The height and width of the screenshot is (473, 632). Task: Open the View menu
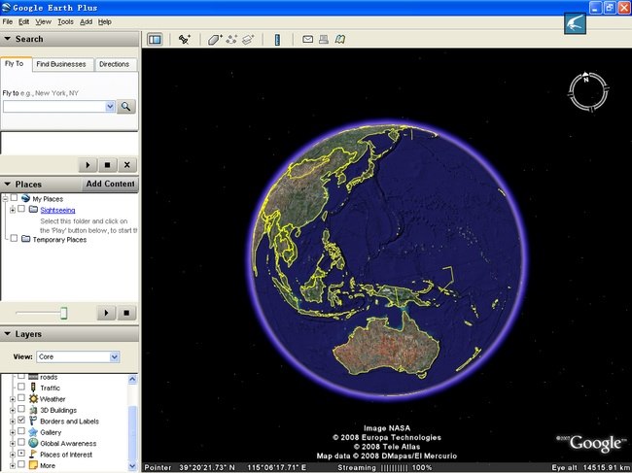click(43, 21)
